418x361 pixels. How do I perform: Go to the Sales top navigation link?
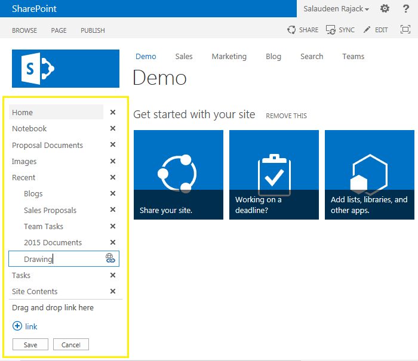coord(184,57)
